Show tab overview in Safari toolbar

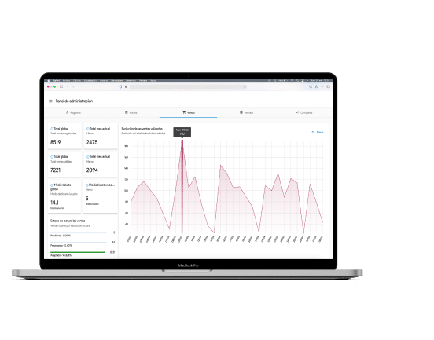(329, 86)
